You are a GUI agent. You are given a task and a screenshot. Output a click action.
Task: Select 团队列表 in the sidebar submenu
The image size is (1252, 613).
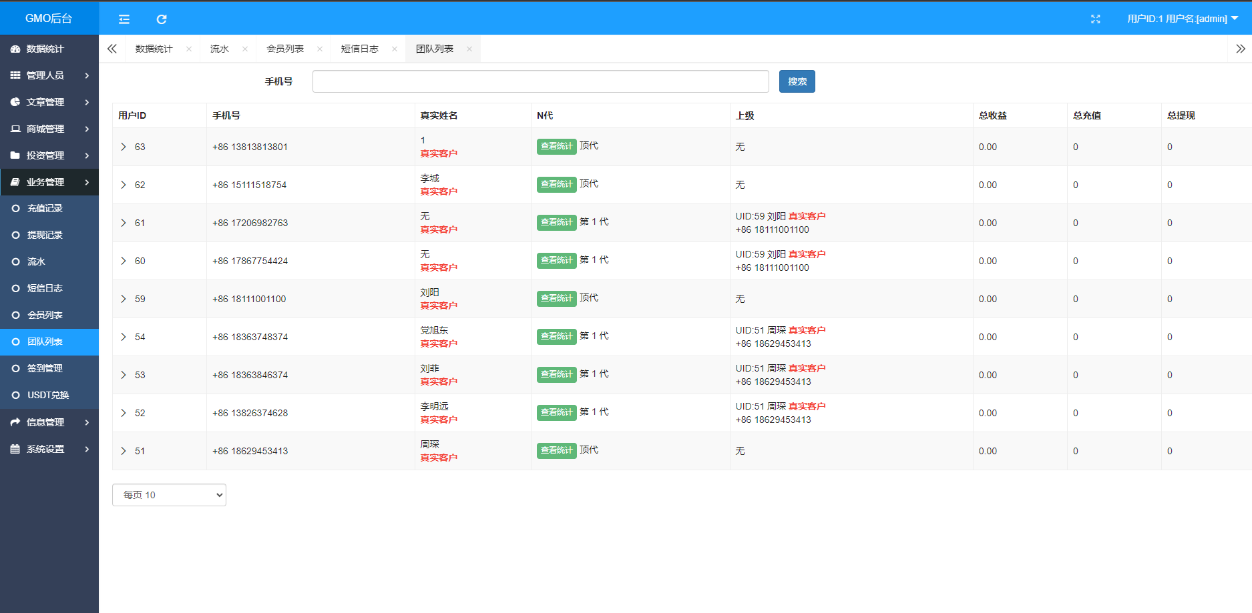[49, 342]
